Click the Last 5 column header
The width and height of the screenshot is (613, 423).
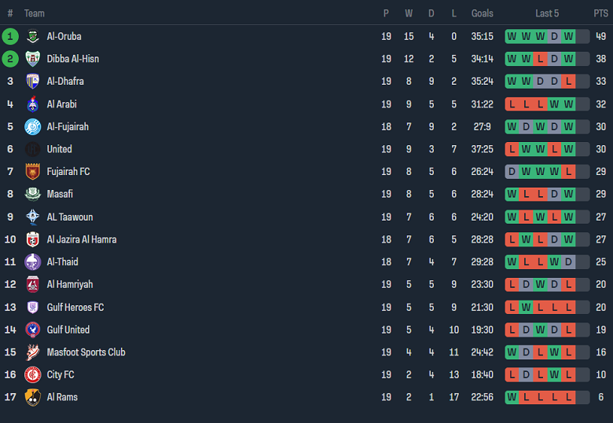pos(547,13)
